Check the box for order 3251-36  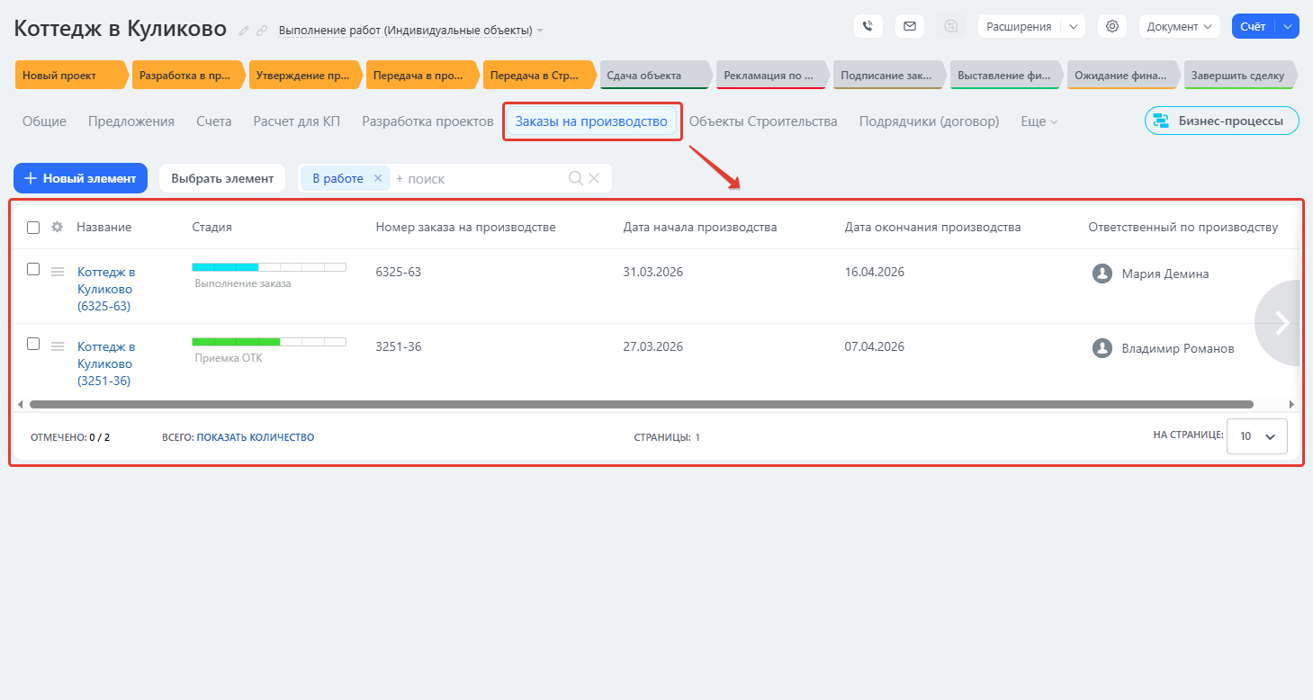[33, 344]
